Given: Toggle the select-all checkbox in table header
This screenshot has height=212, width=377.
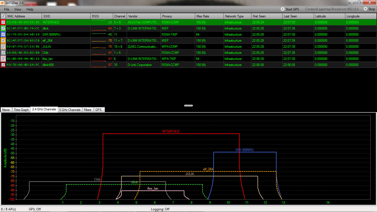Looking at the screenshot, I should [3, 16].
